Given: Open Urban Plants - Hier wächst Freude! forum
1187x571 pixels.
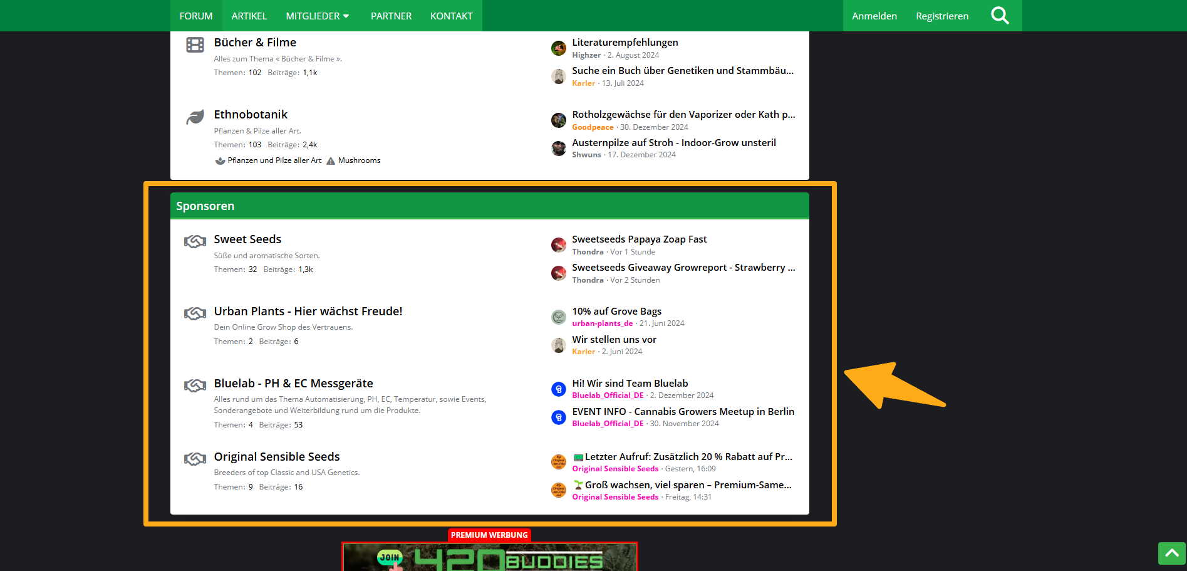Looking at the screenshot, I should pyautogui.click(x=308, y=312).
